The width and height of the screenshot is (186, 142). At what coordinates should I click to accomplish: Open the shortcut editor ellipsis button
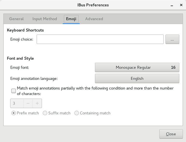pyautogui.click(x=172, y=39)
